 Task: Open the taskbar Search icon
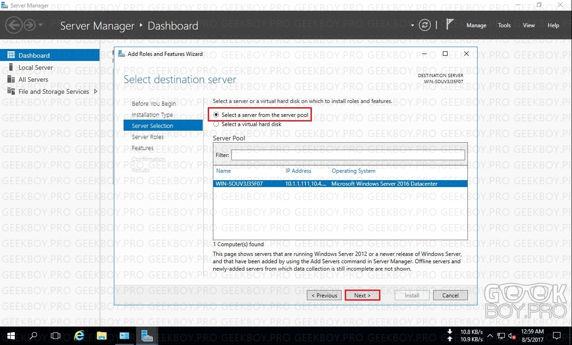pos(33,336)
